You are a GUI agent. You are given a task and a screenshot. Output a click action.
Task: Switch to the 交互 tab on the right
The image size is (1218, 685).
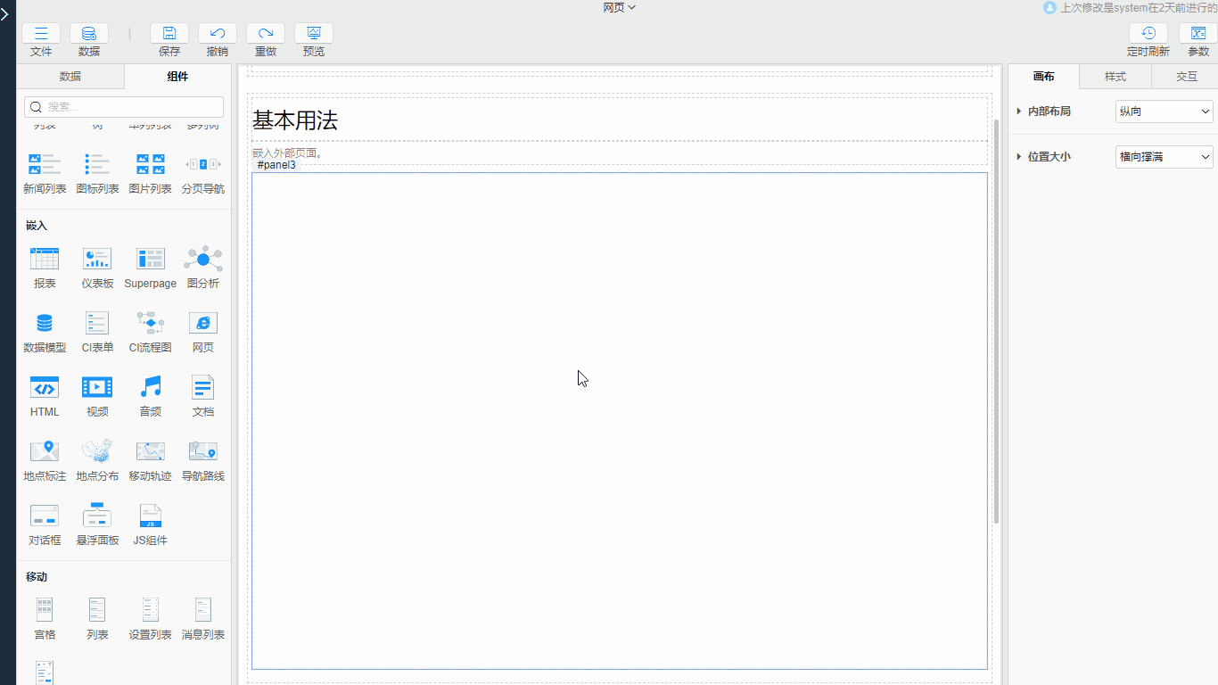pos(1186,77)
